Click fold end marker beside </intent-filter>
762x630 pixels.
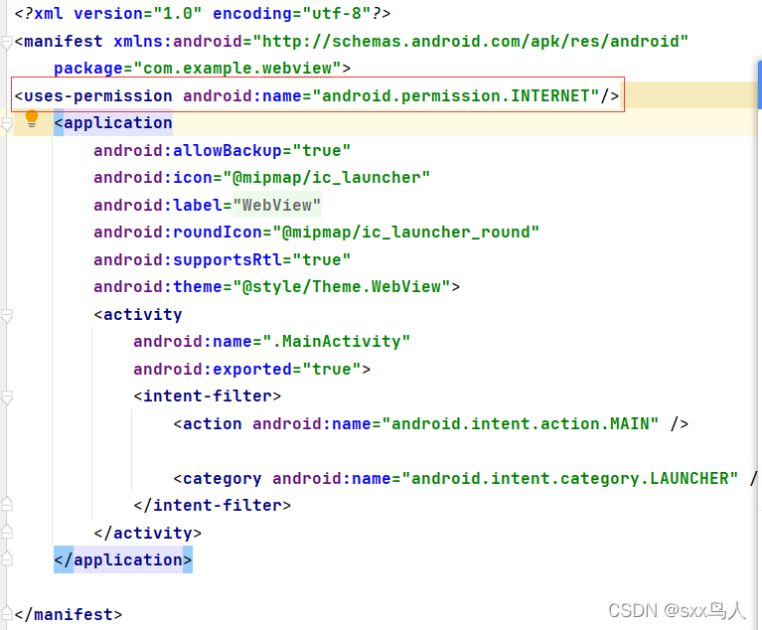coord(6,504)
